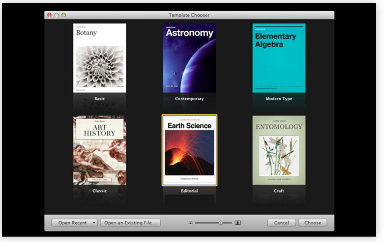Pick the Classic Art History template
The image size is (387, 242).
[x=99, y=150]
